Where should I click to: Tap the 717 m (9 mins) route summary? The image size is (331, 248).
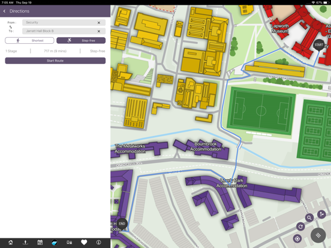[x=55, y=51]
